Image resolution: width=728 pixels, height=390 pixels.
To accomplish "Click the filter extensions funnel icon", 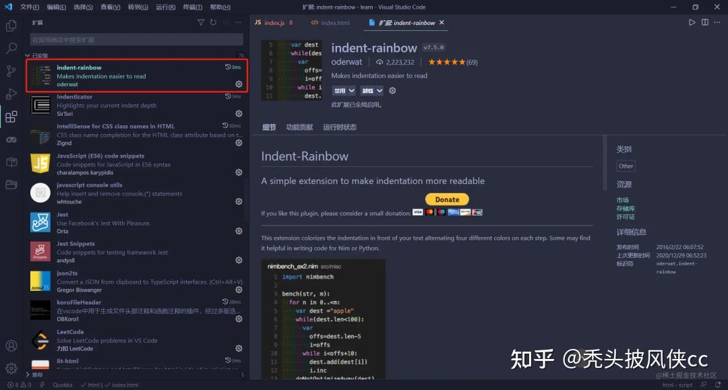I will 201,22.
